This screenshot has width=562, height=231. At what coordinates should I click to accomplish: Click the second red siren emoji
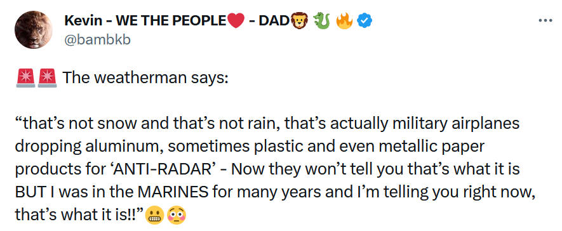(48, 77)
